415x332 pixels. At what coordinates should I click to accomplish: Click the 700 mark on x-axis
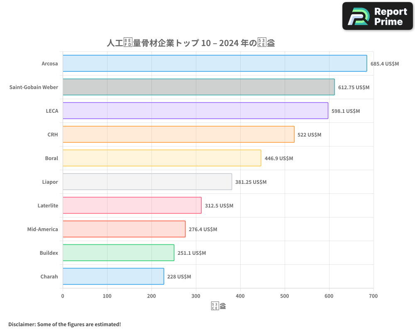tap(373, 296)
